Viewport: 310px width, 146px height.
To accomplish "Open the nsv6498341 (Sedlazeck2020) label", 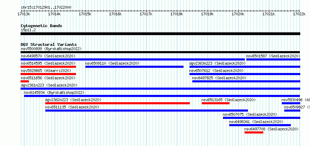I will click(x=256, y=122).
